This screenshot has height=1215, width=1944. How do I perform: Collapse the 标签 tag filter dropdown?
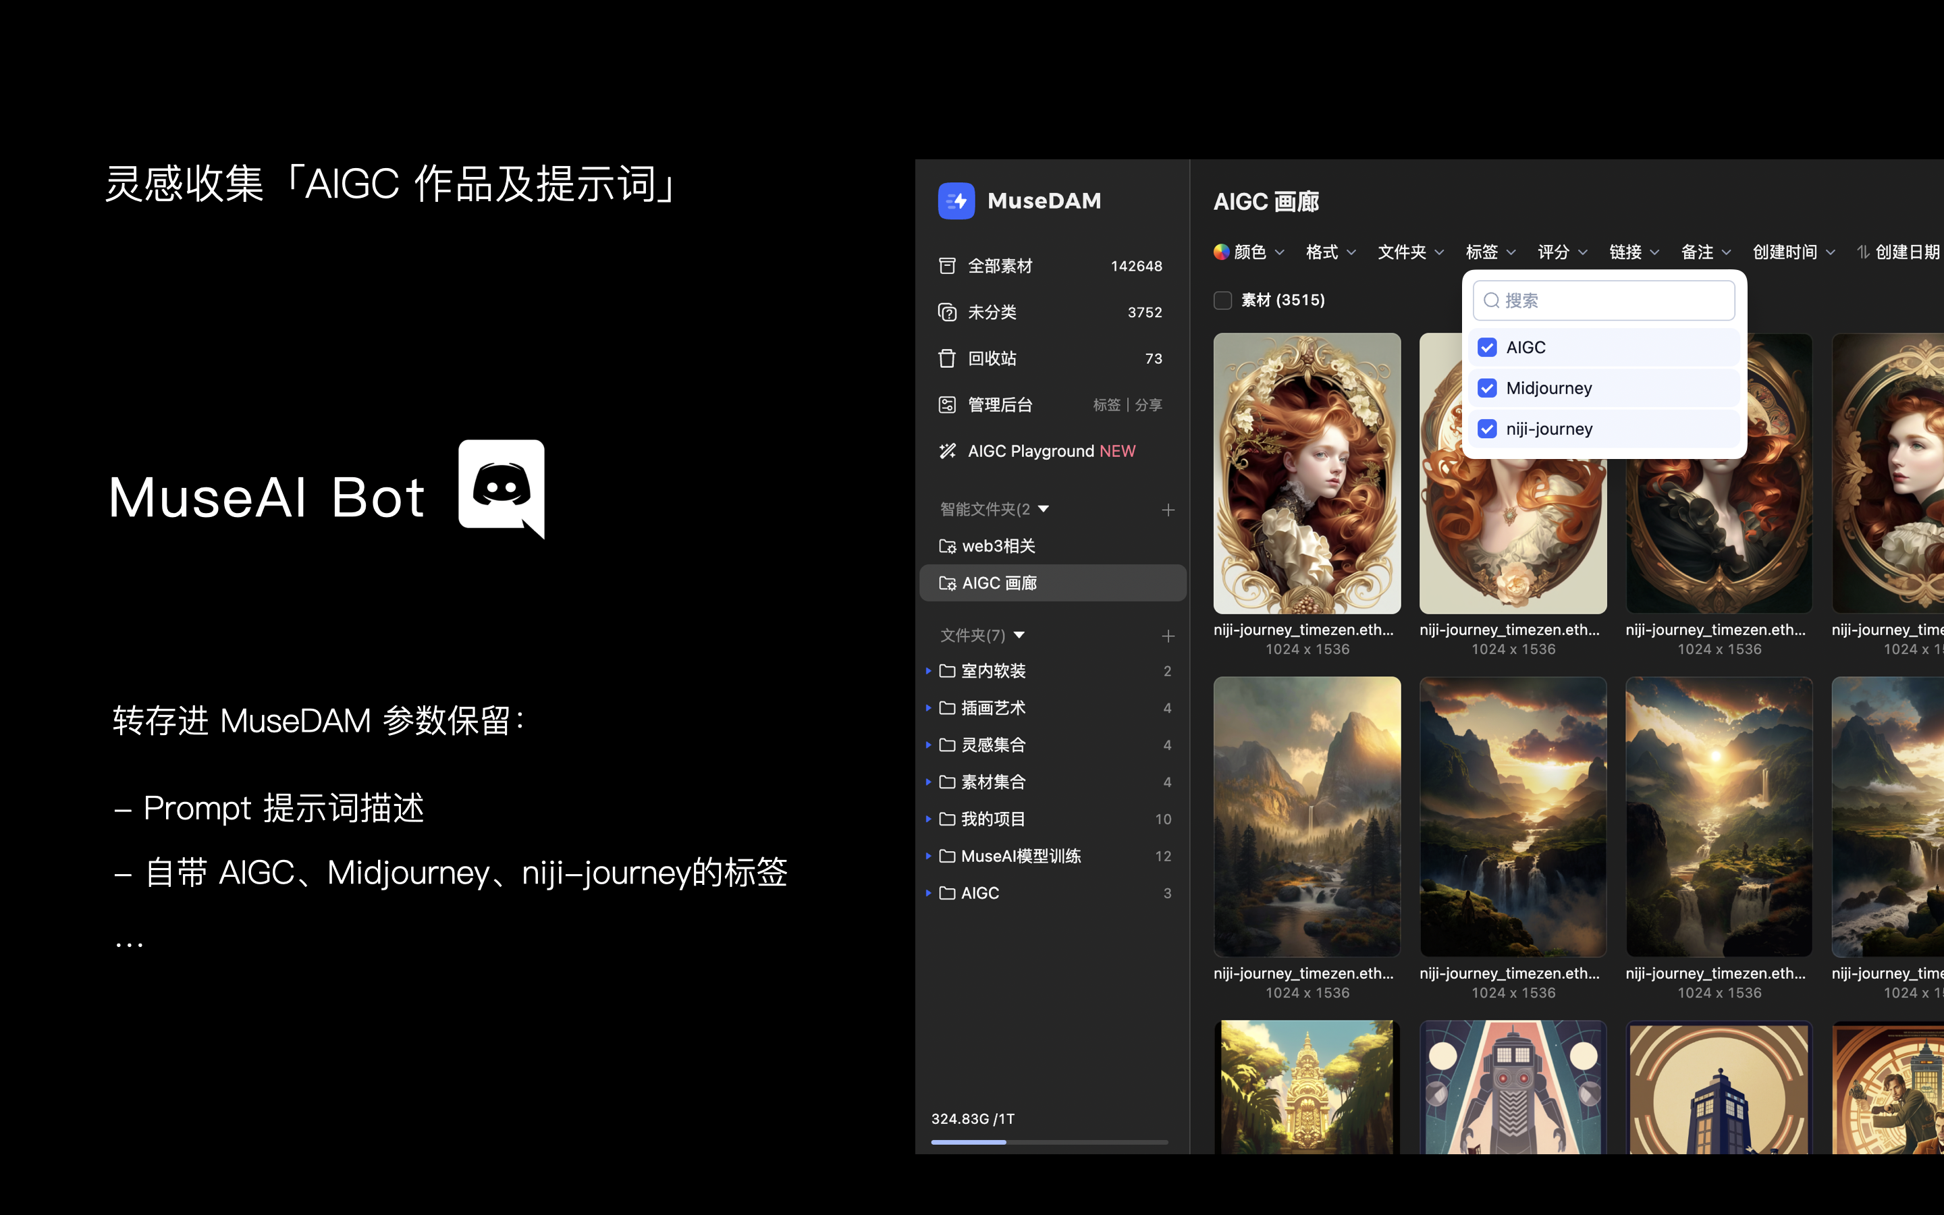[x=1491, y=252]
